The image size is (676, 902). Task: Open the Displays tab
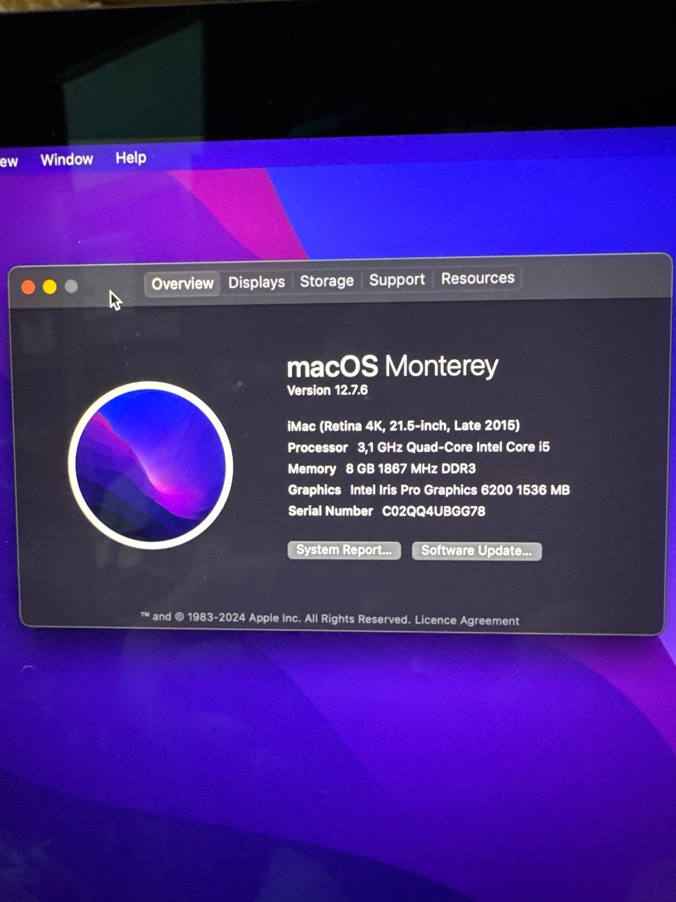pyautogui.click(x=256, y=282)
